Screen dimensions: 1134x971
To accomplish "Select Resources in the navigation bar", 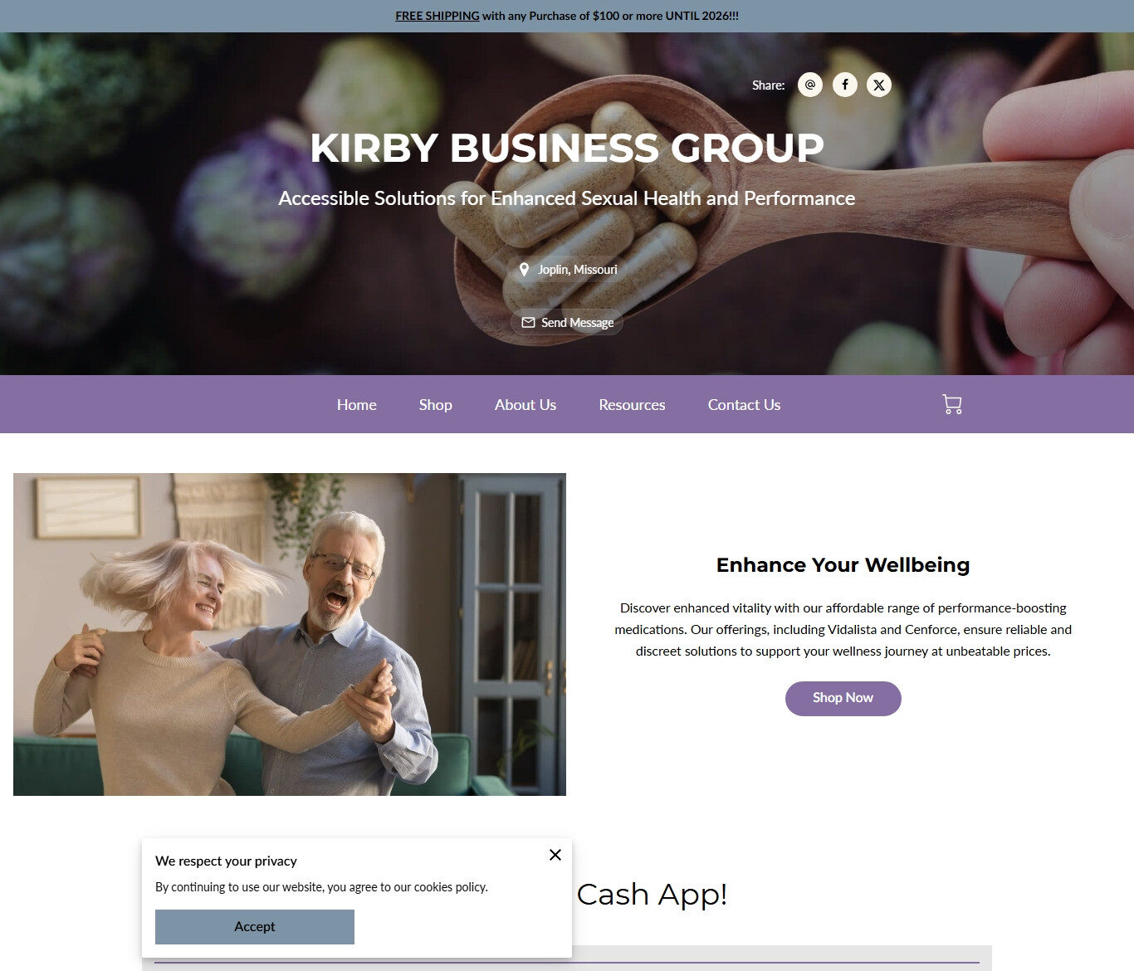I will [633, 405].
